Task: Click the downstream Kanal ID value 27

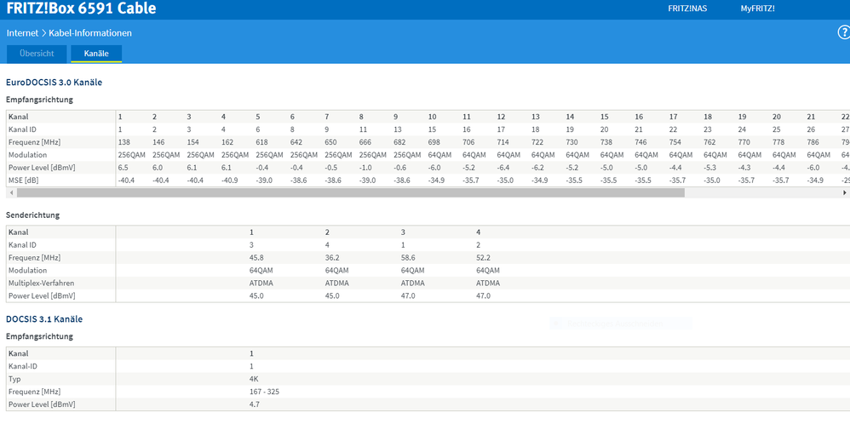Action: (845, 129)
